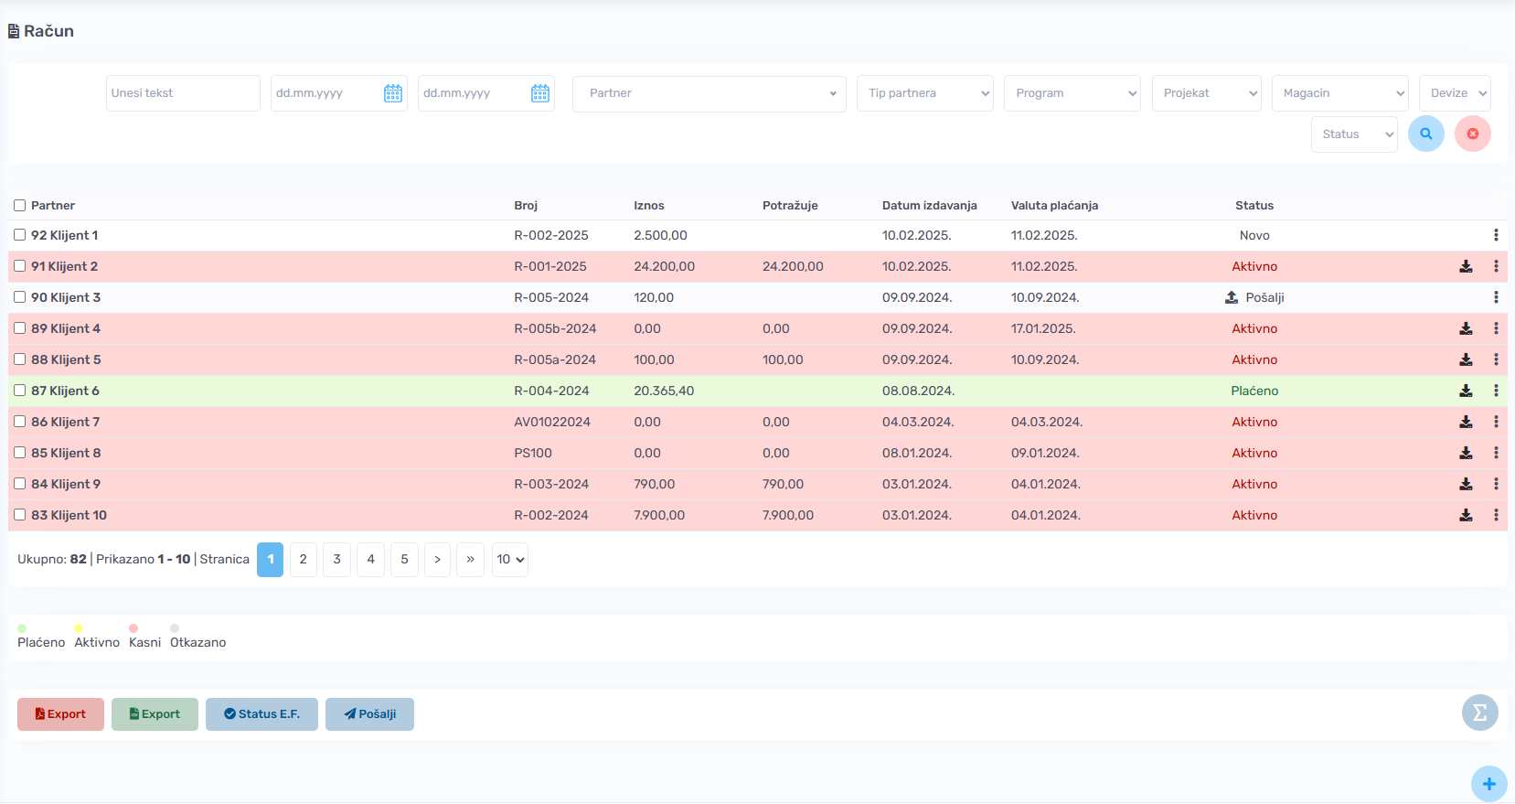The image size is (1515, 804).
Task: Jump to the last page double arrow
Action: (x=471, y=560)
